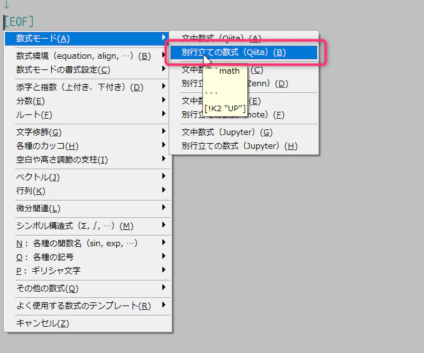Screen dimensions: 424x353
Task: Open the 分数(E) menu entry
Action: (87, 101)
